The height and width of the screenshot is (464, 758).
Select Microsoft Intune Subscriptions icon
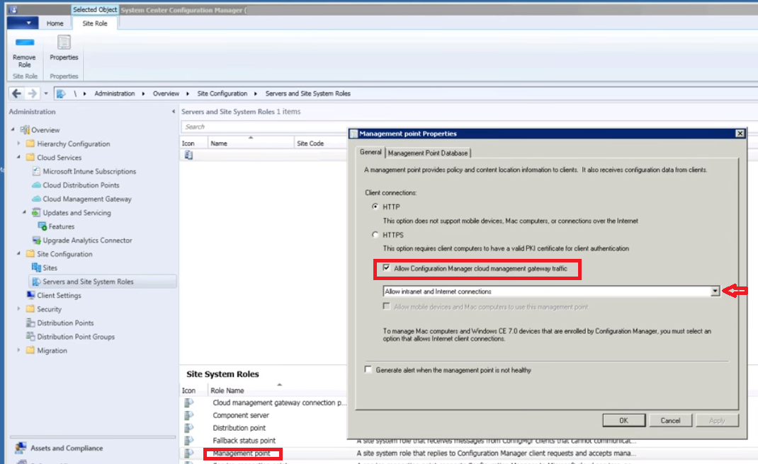(x=36, y=171)
